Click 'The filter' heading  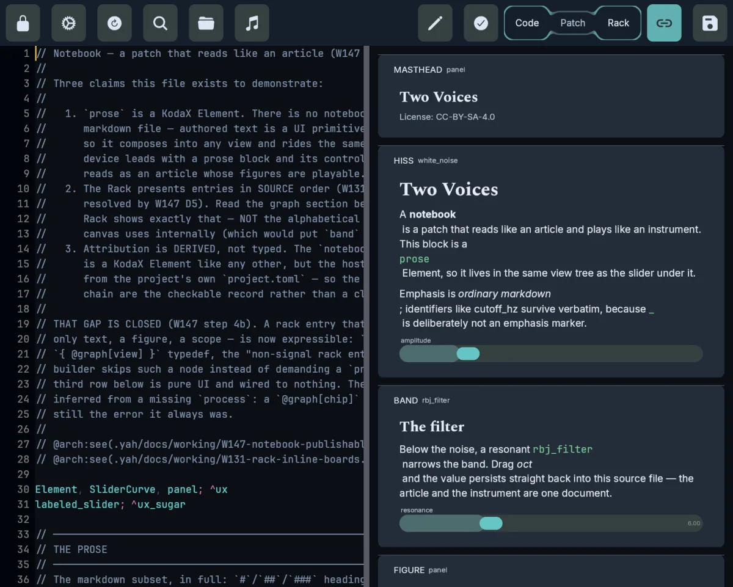pos(432,426)
